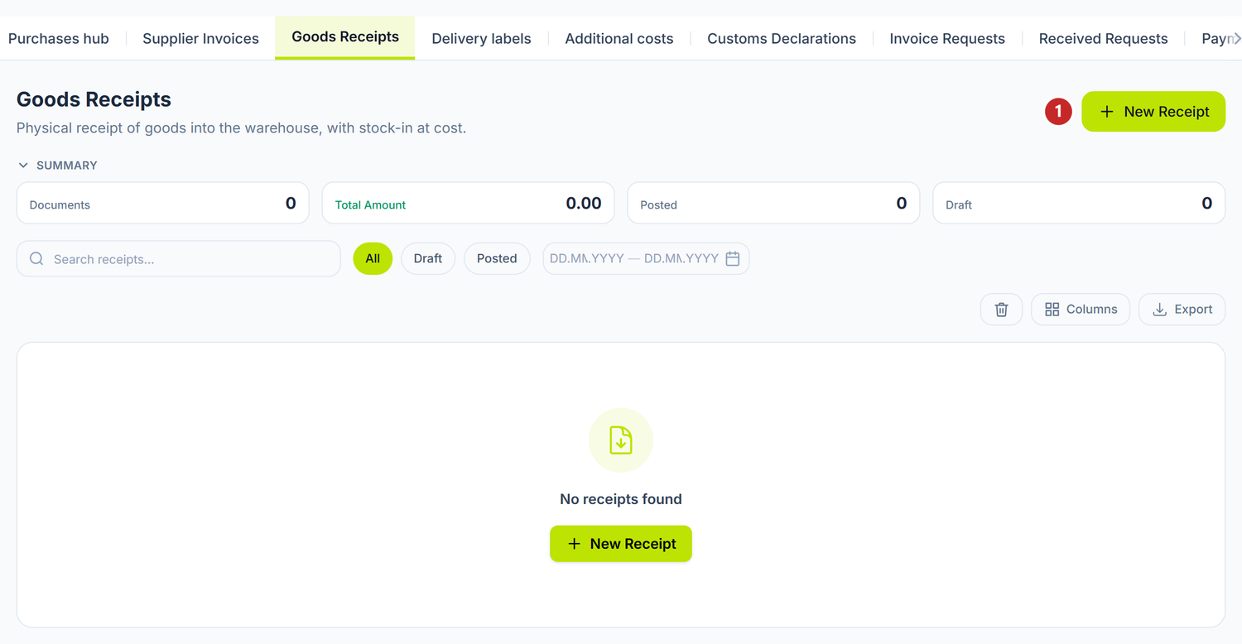Click the search magnifier icon
This screenshot has width=1242, height=644.
pos(36,259)
